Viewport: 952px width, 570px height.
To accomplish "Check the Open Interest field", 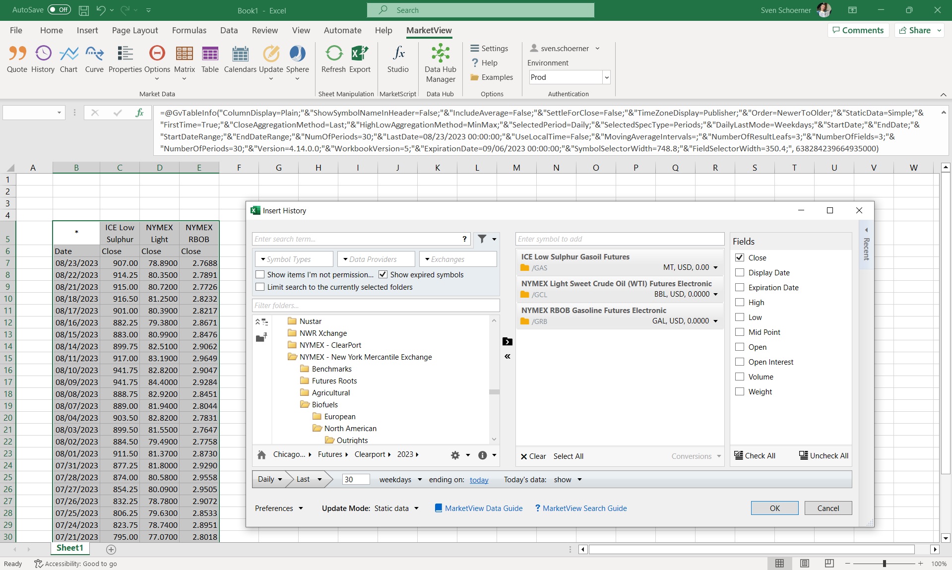I will pyautogui.click(x=740, y=362).
